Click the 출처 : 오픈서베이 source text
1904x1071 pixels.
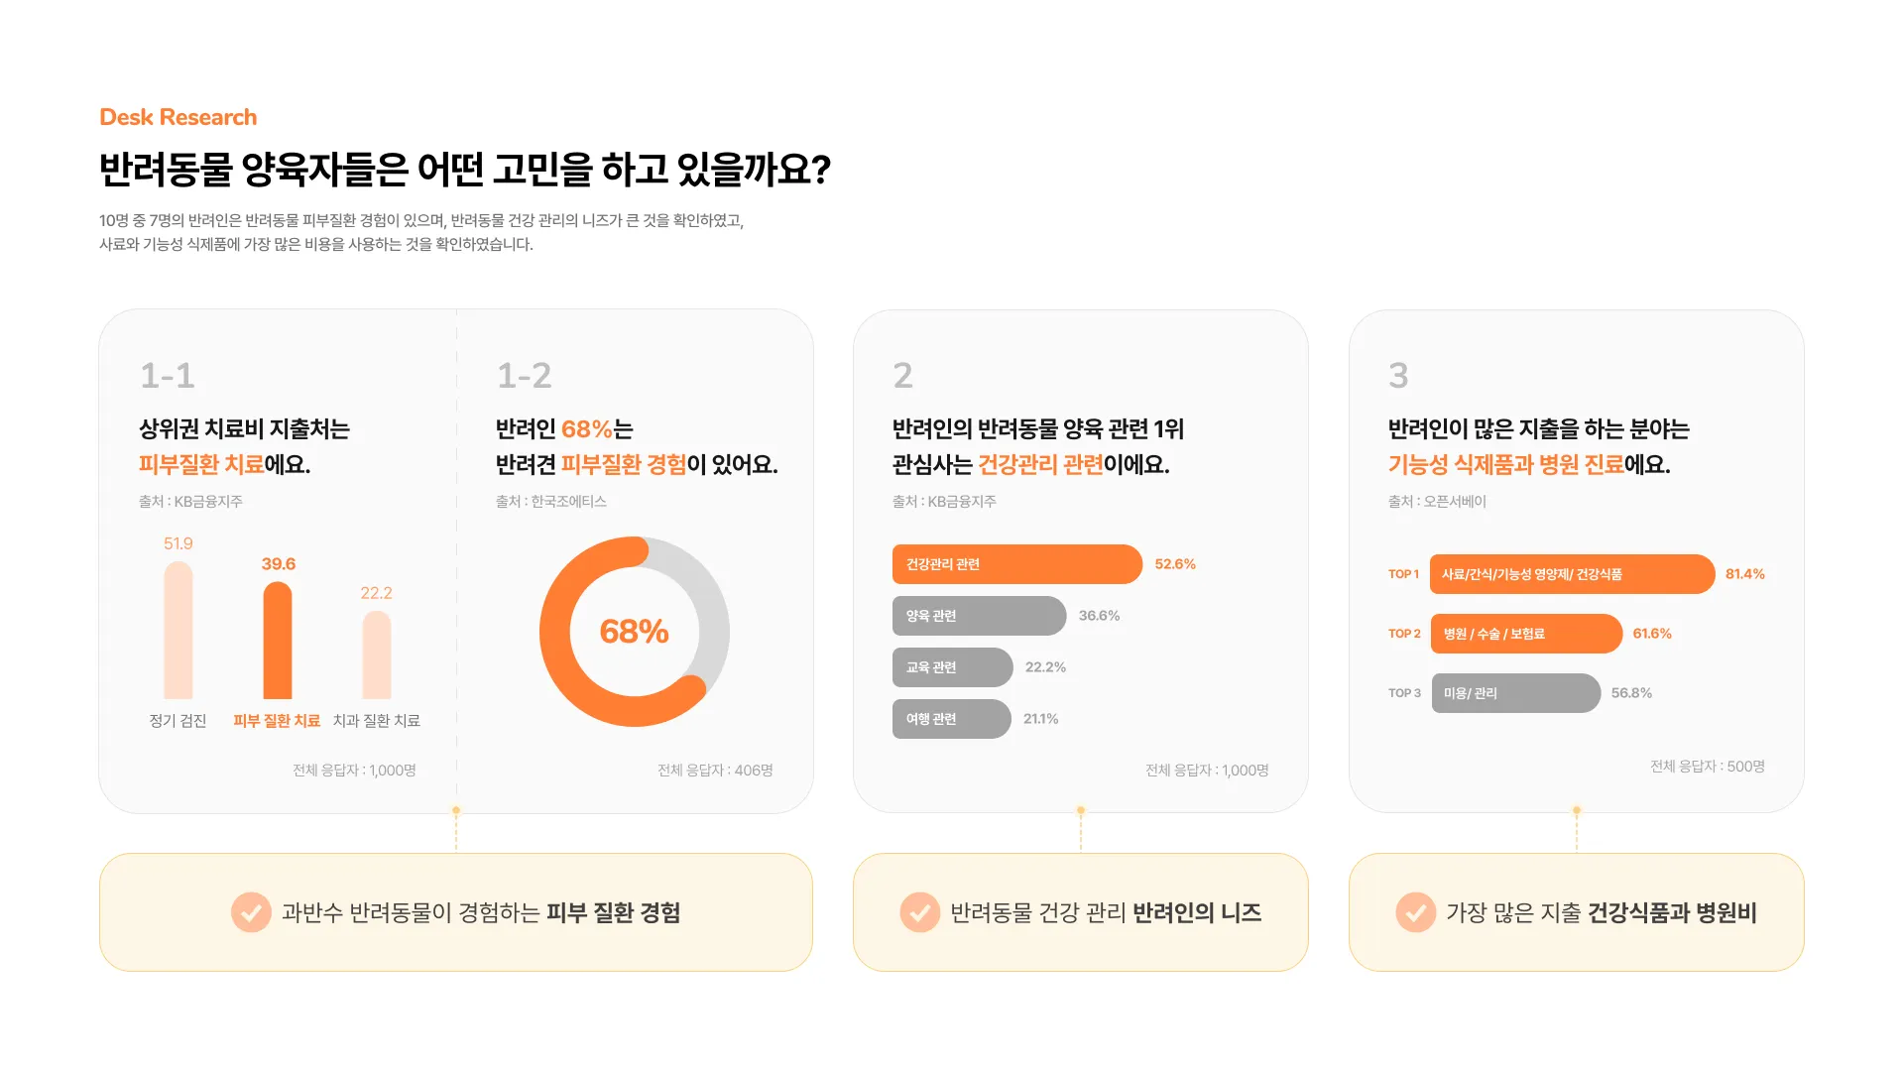[1437, 502]
